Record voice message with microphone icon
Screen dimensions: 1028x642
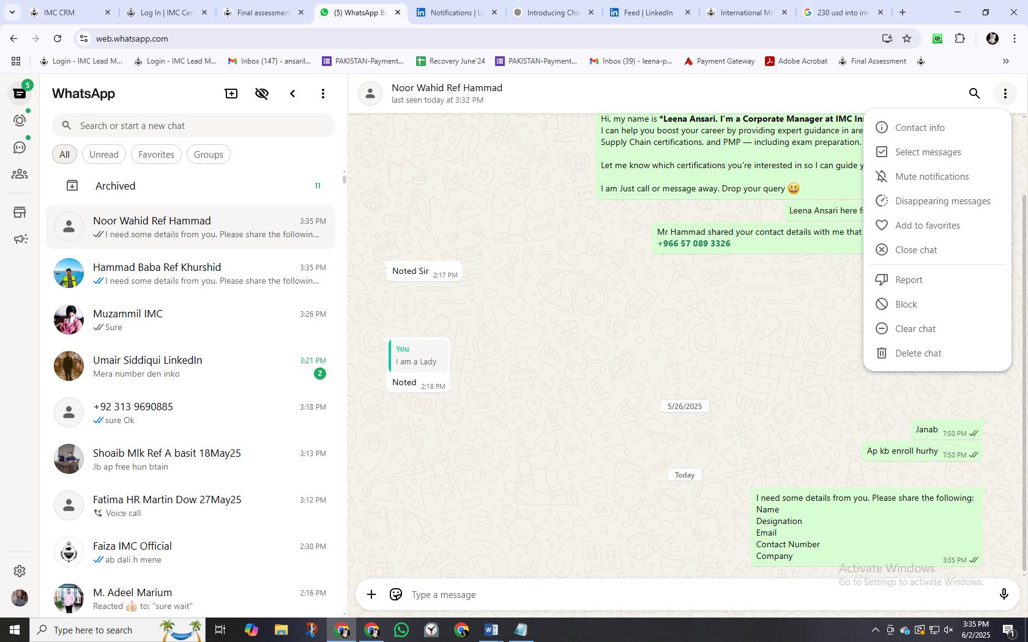tap(1004, 594)
